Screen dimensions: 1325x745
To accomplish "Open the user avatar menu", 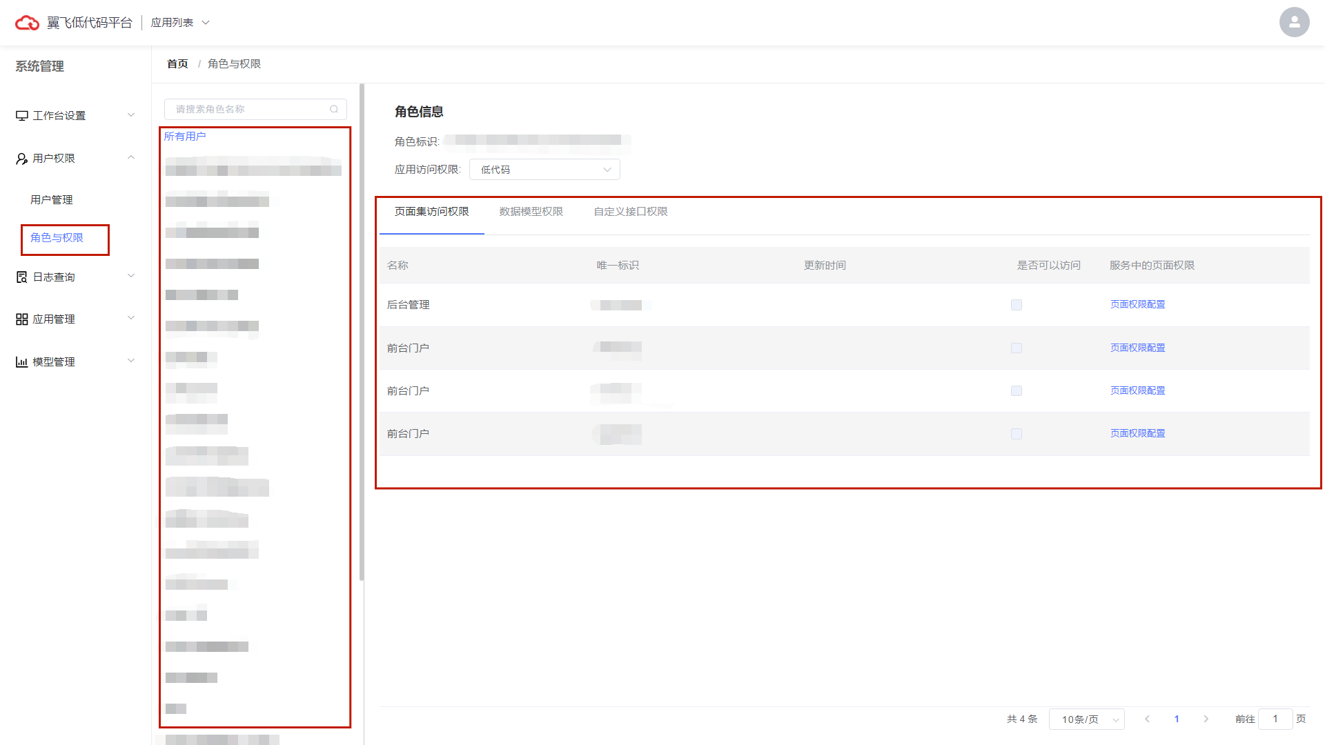I will [1294, 22].
